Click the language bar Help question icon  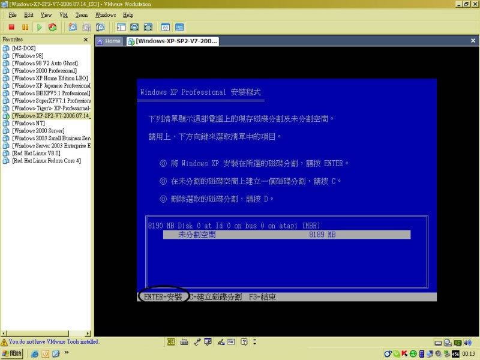coord(244,341)
